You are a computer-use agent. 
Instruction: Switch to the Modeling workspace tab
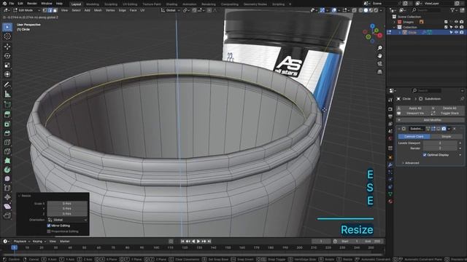[93, 4]
